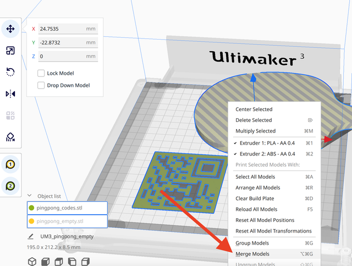
Task: Click the UM3_pingpong_empty job name
Action: tap(67, 236)
